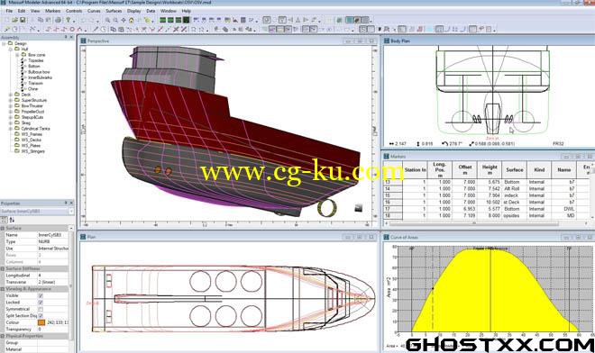
Task: Toggle the Visible checkbox
Action: 41,295
